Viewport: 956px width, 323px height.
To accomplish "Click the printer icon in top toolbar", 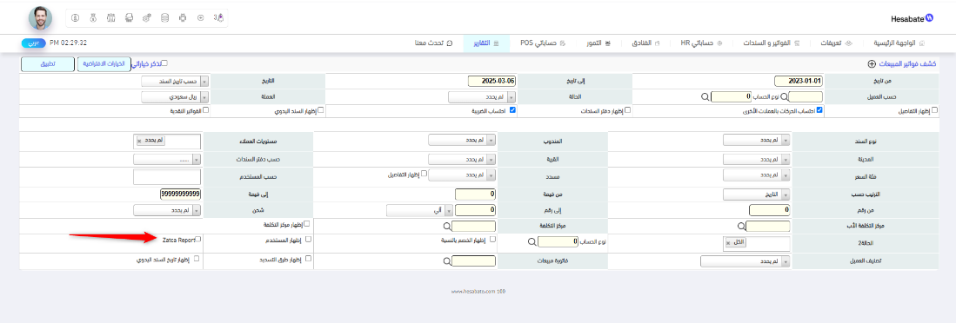I will click(x=129, y=18).
